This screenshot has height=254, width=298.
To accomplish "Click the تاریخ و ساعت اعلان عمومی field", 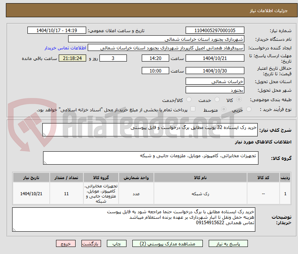I will [x=57, y=31].
